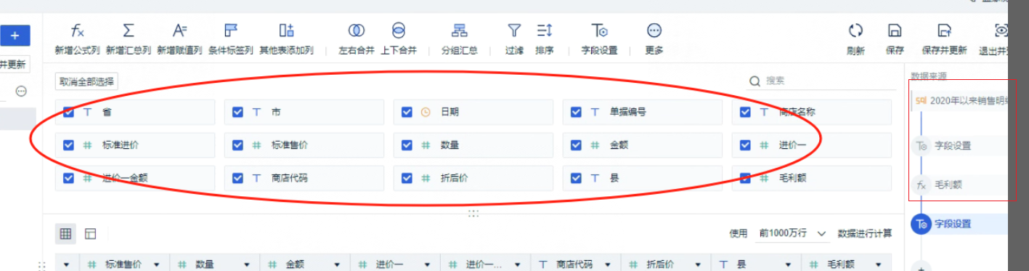
Task: Save the dataset with 保存
Action: pyautogui.click(x=895, y=38)
